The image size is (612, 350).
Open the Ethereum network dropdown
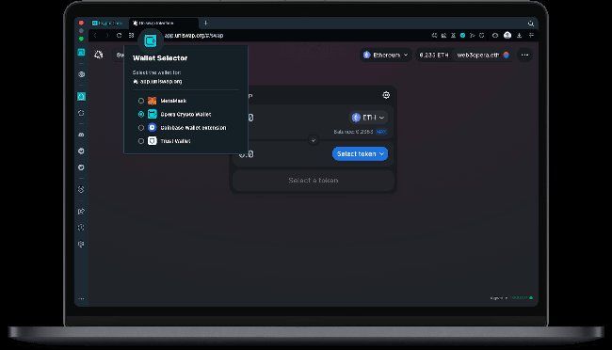385,55
